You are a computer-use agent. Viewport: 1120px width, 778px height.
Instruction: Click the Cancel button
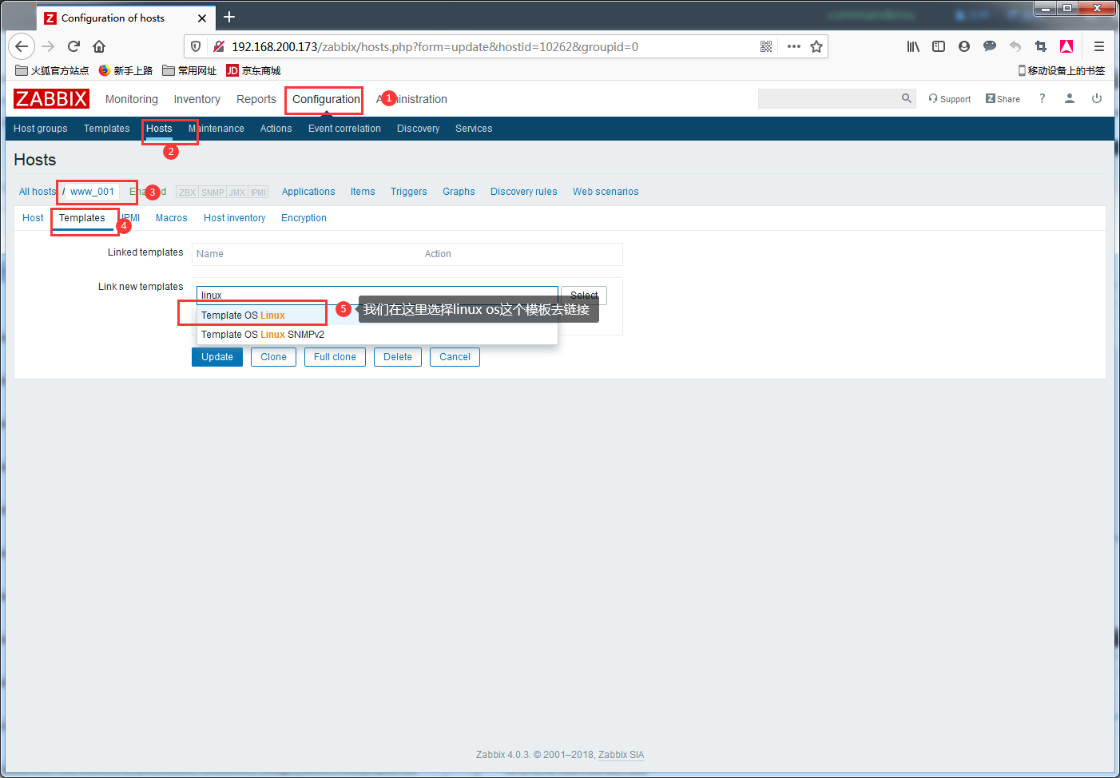tap(455, 357)
